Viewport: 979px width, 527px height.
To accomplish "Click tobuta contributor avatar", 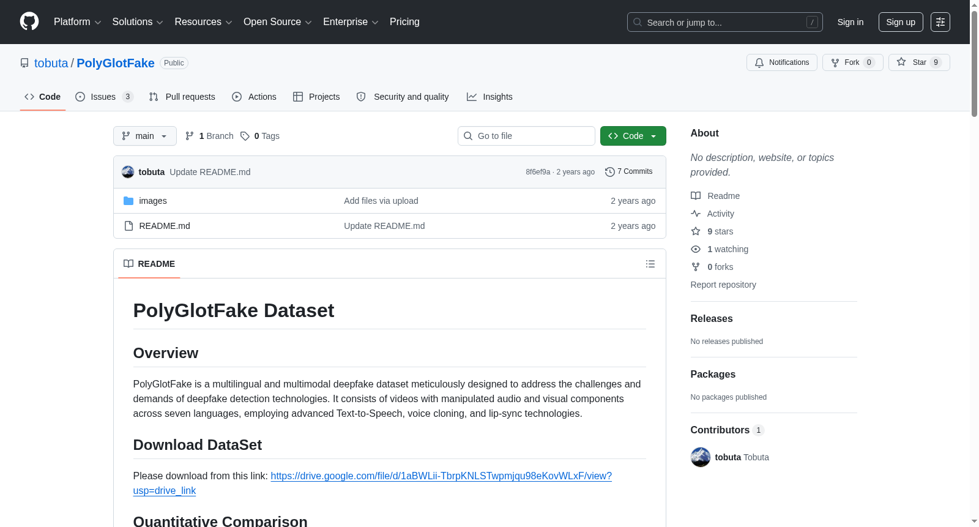I will 701,457.
